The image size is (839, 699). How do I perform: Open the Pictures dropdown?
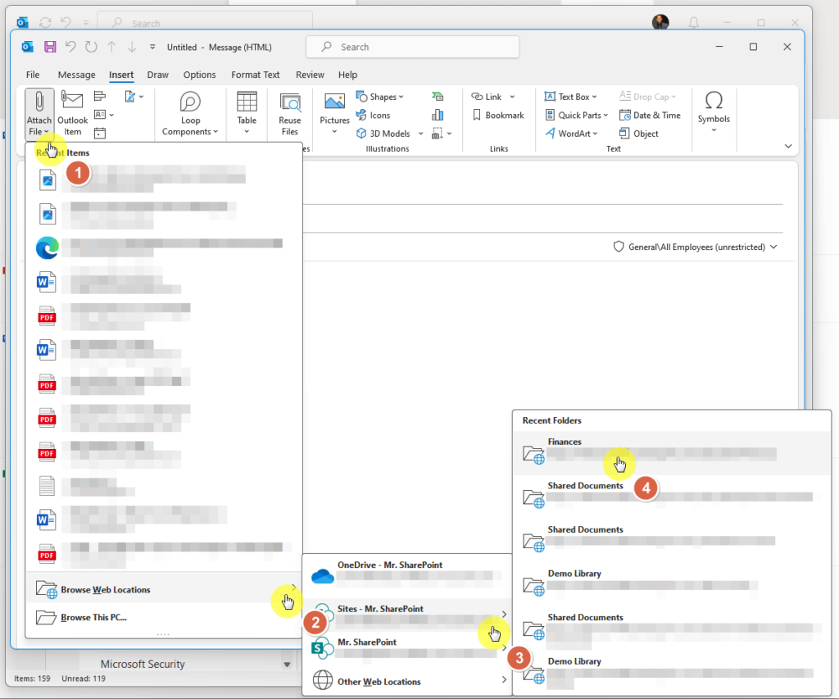[x=334, y=114]
